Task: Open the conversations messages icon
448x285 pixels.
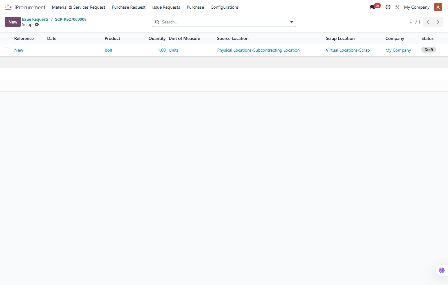Action: 372,7
